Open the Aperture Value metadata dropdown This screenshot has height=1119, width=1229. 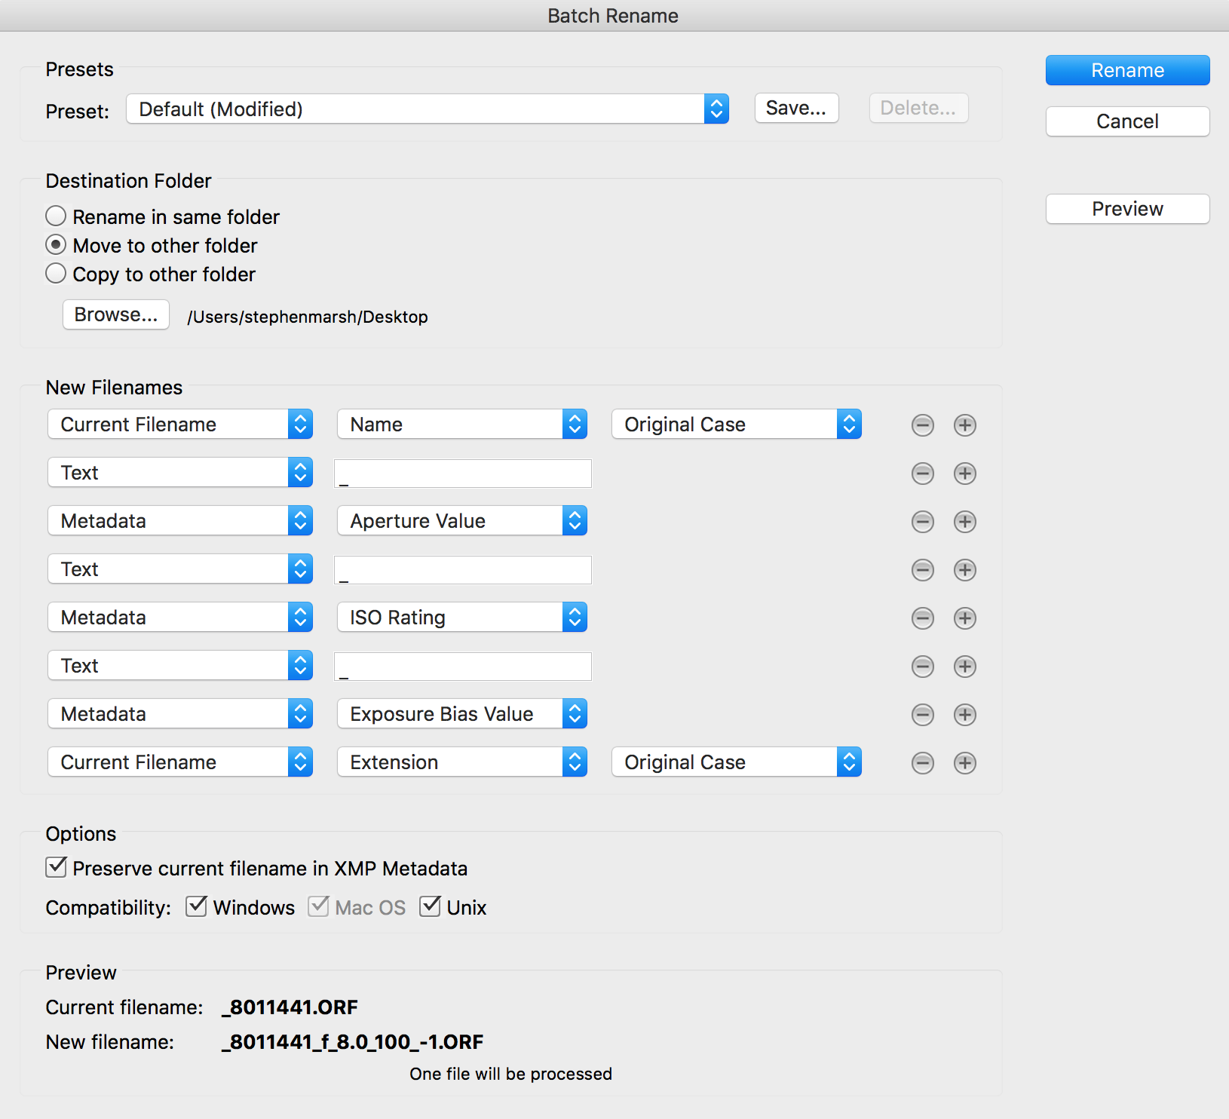[x=461, y=521]
